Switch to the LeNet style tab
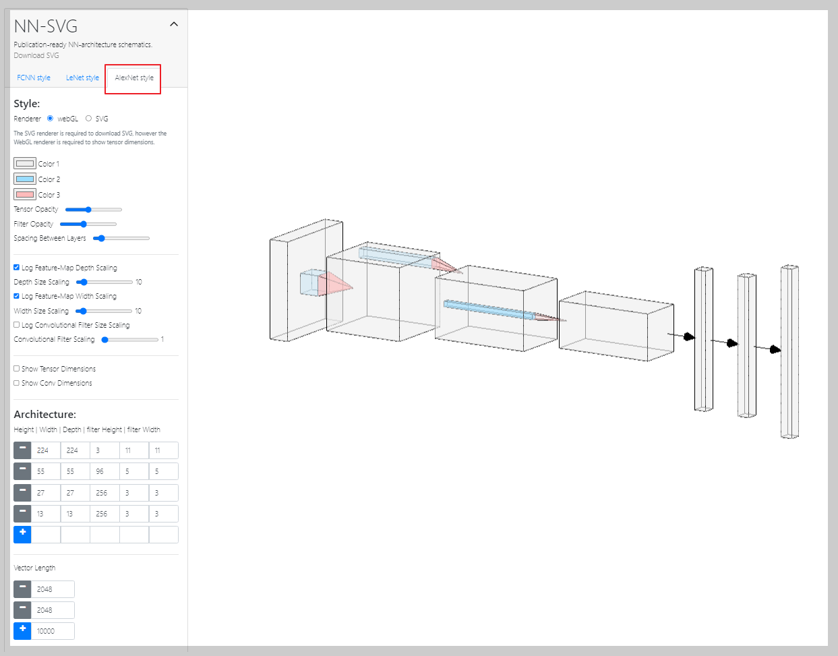 [82, 78]
